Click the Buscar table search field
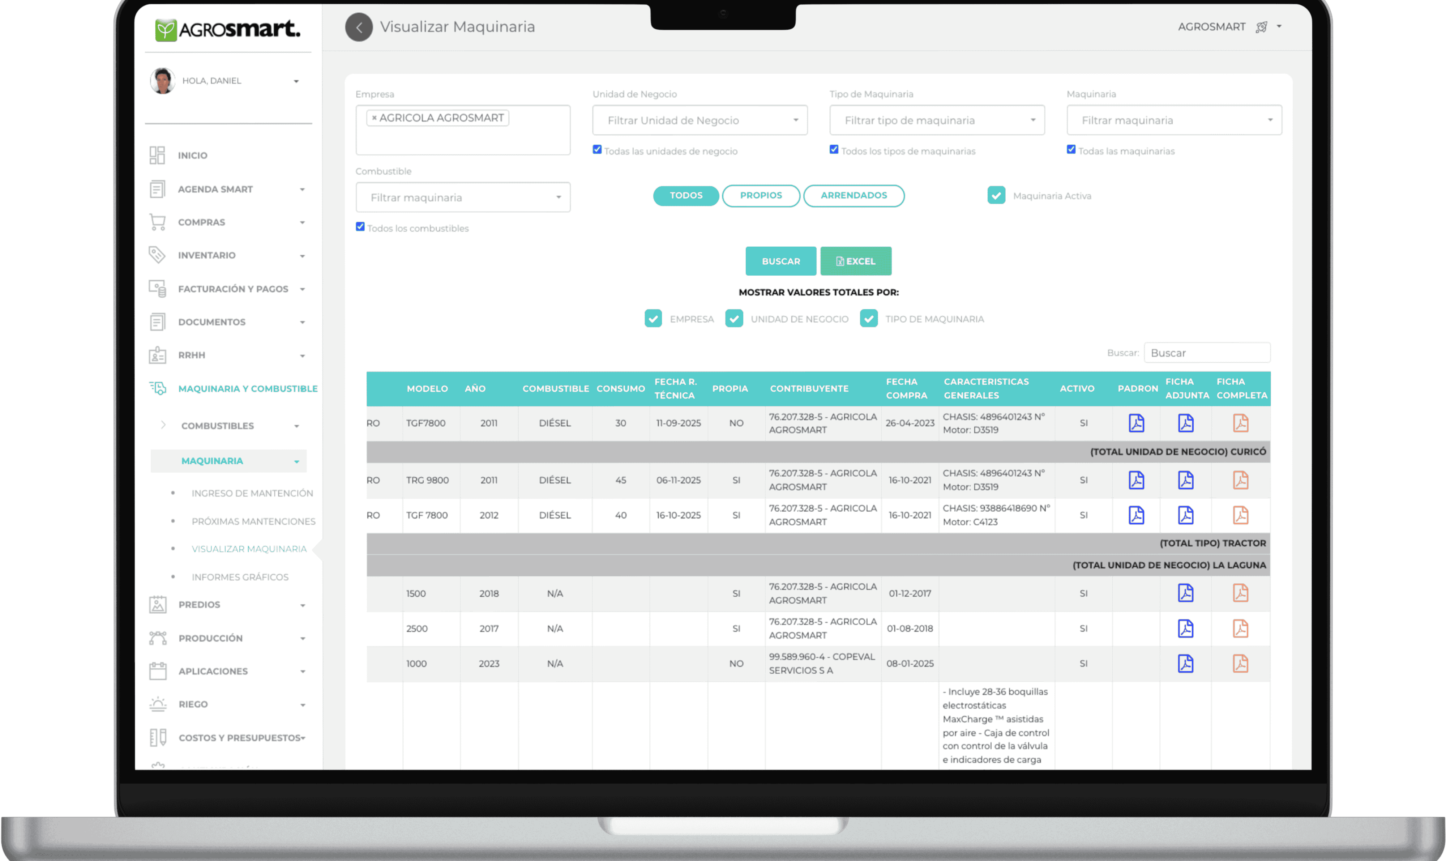Viewport: 1446px width, 861px height. coord(1206,353)
